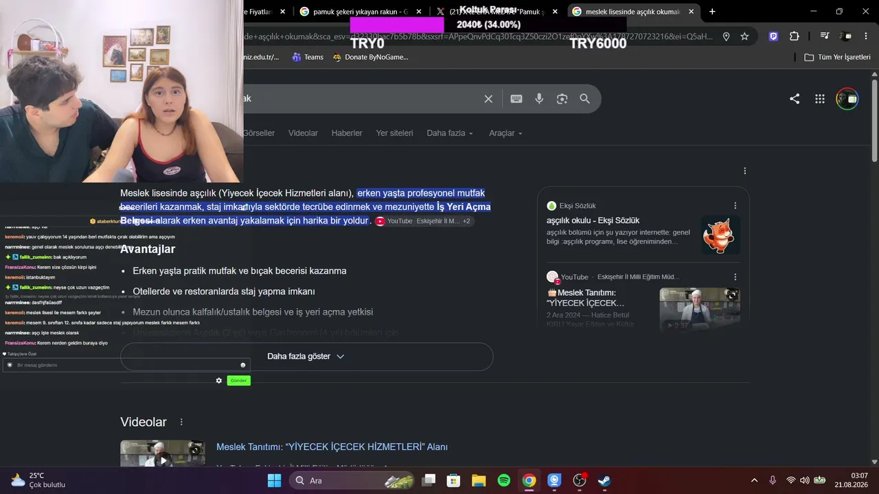Open the Task View taskbar button
The image size is (879, 494).
pos(429,480)
